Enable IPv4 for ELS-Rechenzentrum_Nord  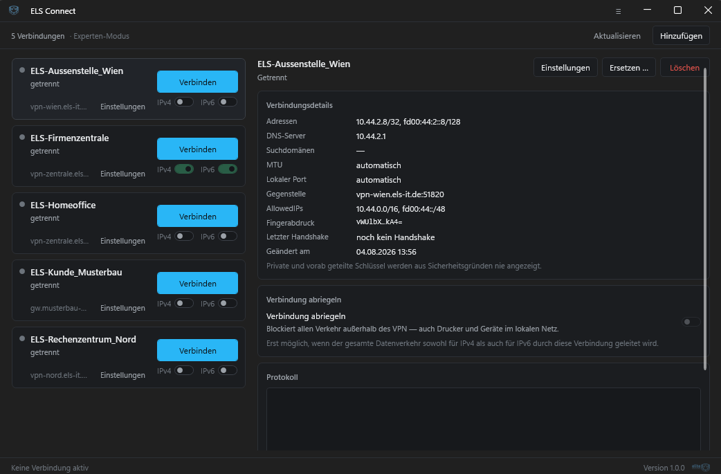(184, 371)
